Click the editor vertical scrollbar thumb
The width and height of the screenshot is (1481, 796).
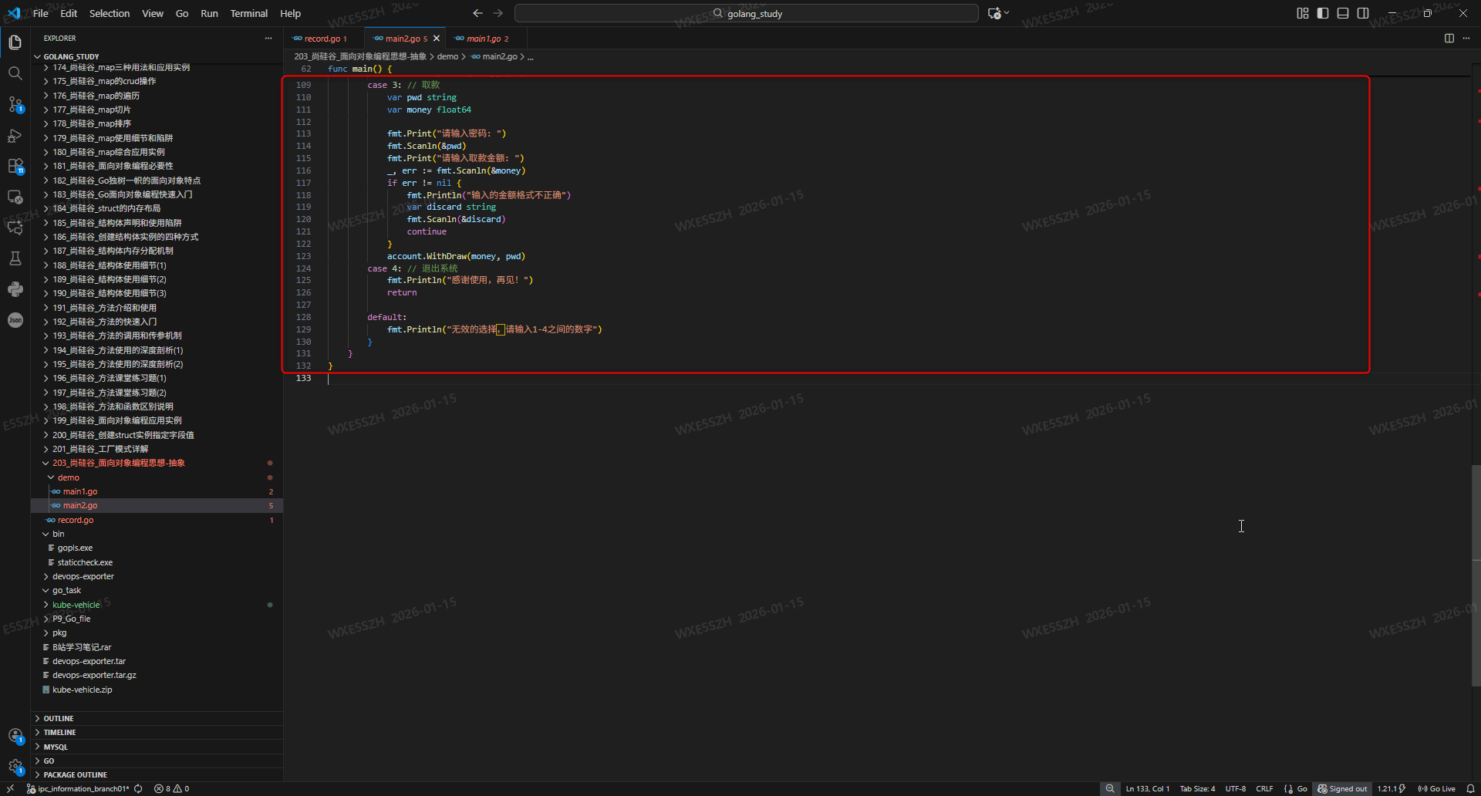tap(1476, 575)
